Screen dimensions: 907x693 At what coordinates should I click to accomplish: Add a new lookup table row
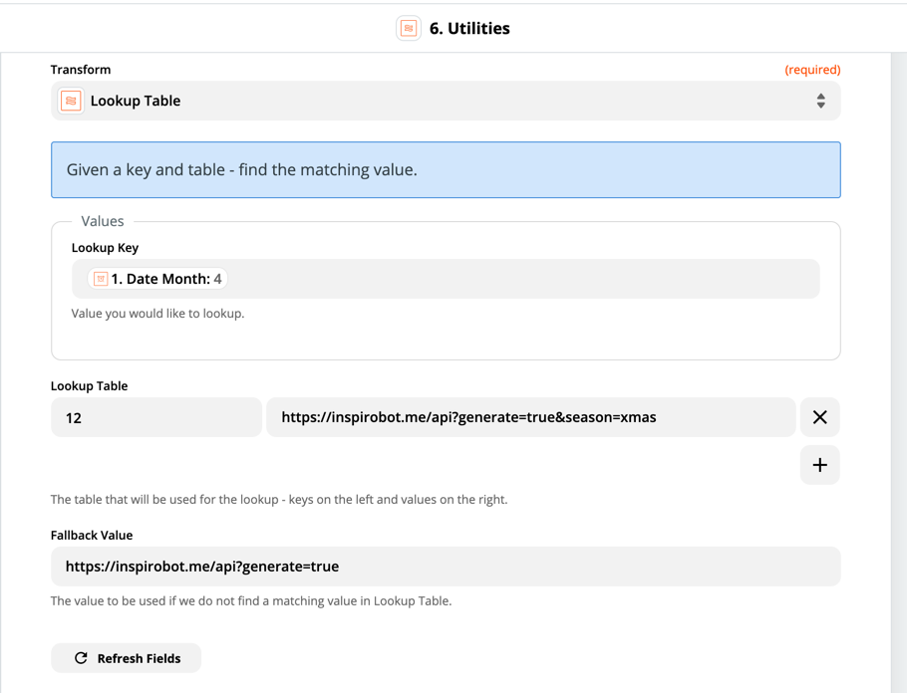coord(819,465)
